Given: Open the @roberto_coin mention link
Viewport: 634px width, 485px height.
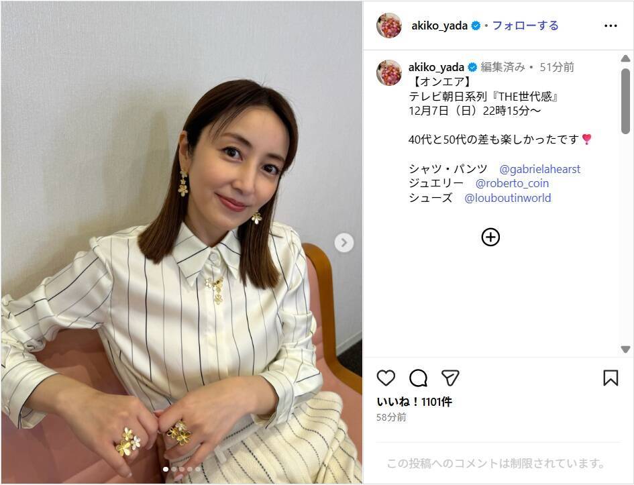Looking at the screenshot, I should (x=512, y=183).
